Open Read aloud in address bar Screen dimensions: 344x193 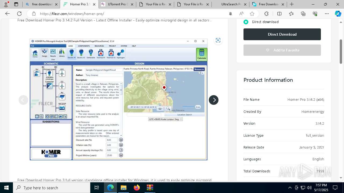point(241,14)
